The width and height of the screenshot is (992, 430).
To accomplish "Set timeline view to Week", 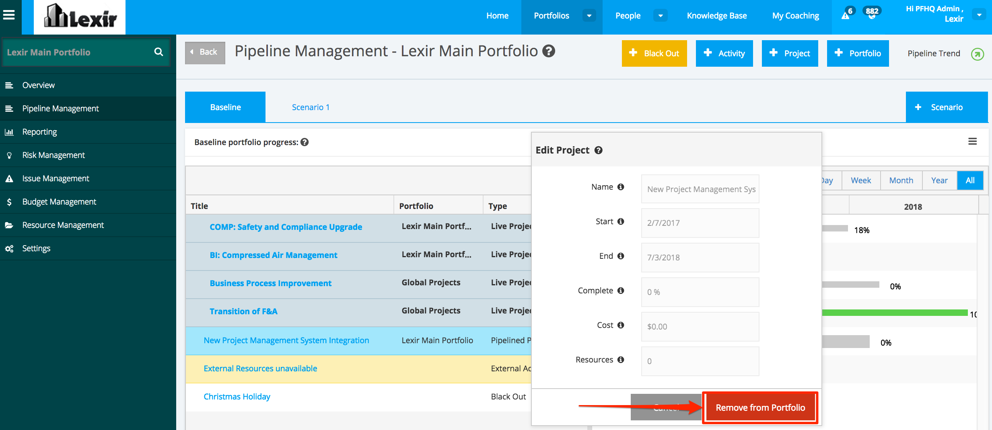I will pyautogui.click(x=861, y=180).
